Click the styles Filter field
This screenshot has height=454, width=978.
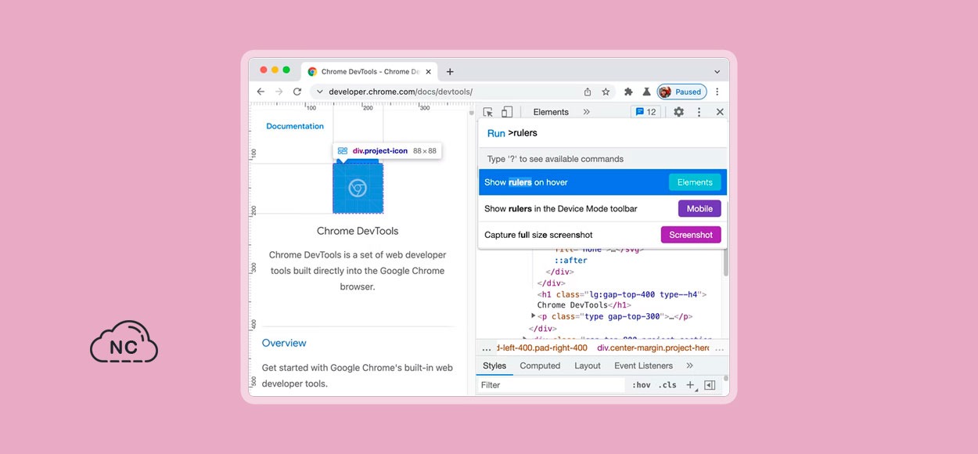coord(552,385)
